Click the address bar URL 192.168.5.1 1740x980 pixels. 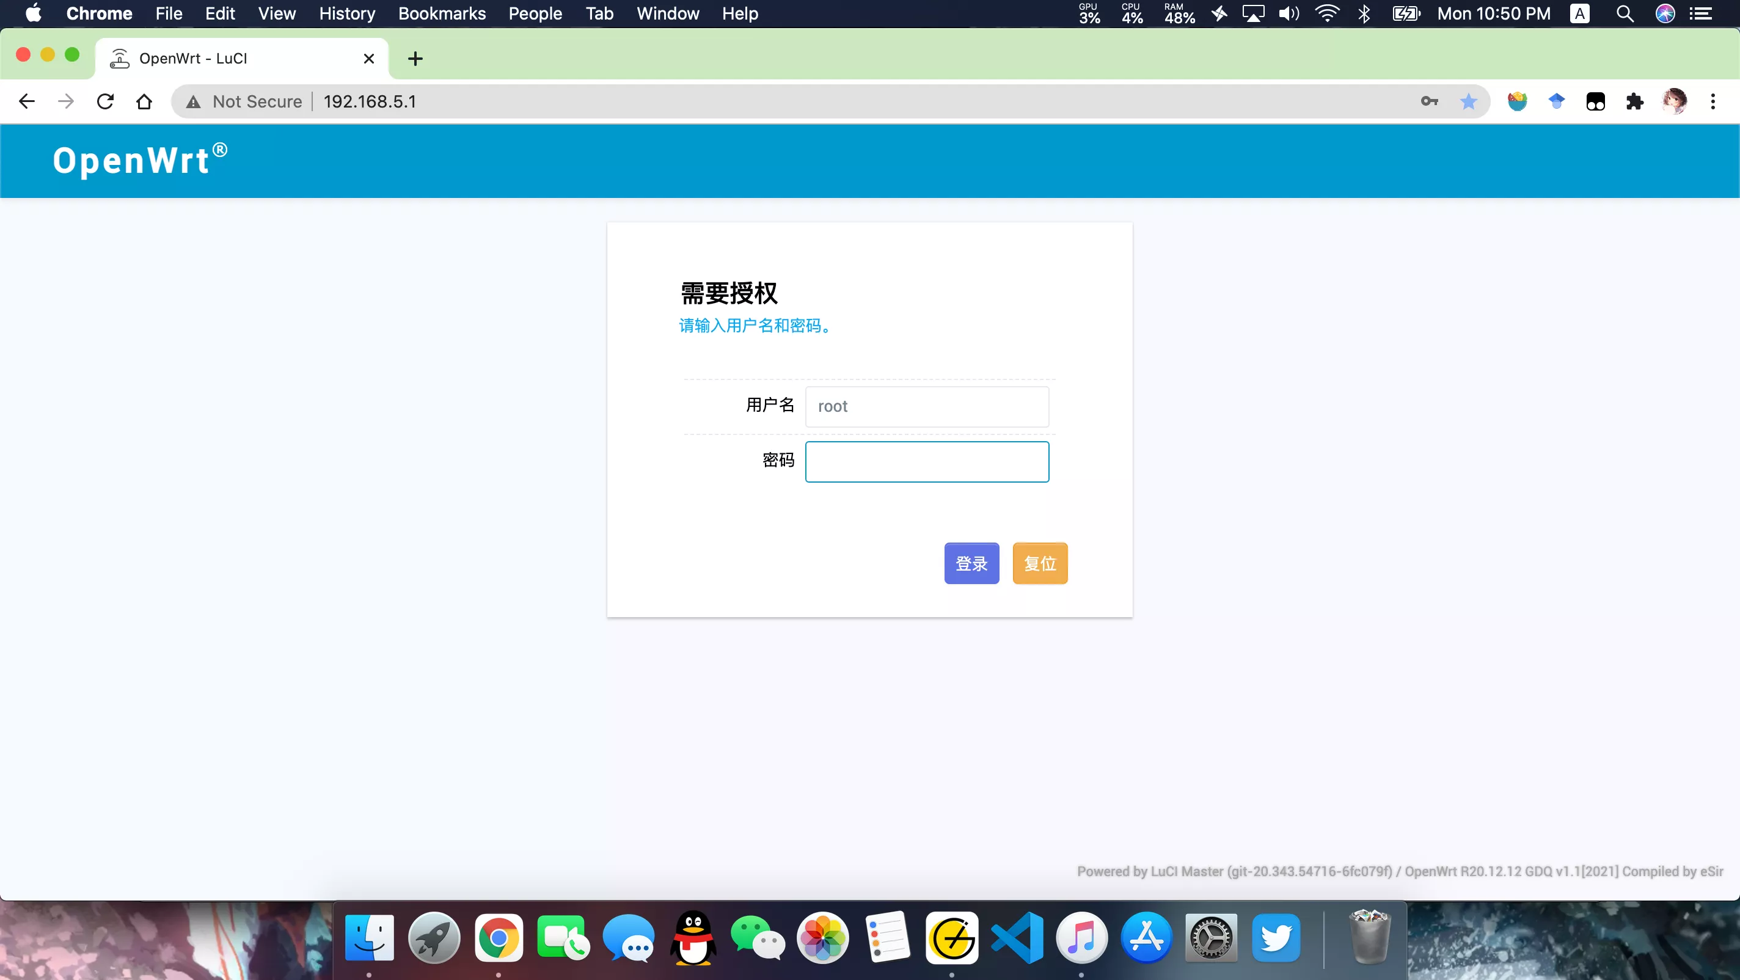click(370, 101)
